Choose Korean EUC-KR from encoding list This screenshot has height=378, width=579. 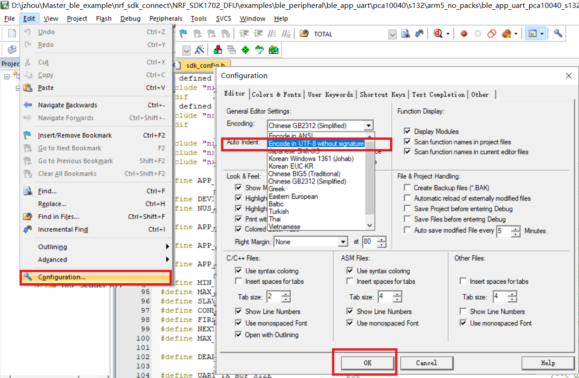[x=291, y=166]
